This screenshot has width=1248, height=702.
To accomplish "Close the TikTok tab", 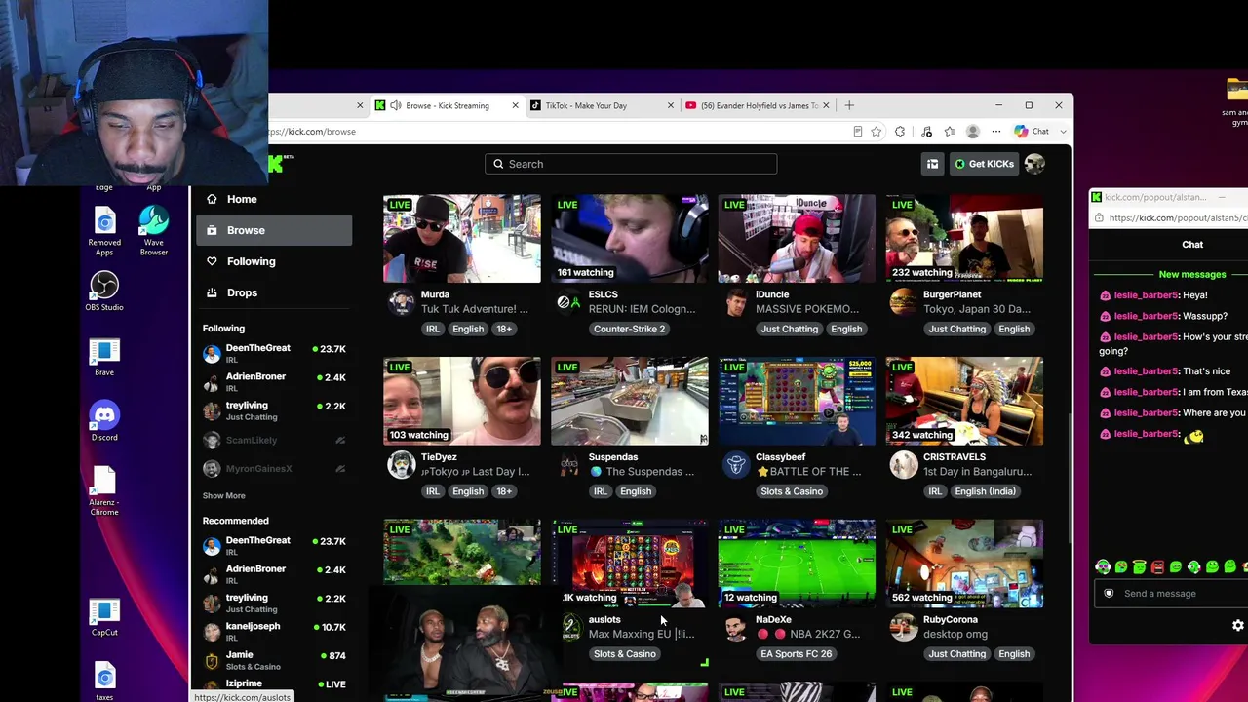I will coord(670,105).
